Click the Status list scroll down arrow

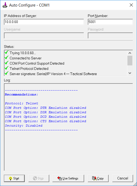(130, 73)
